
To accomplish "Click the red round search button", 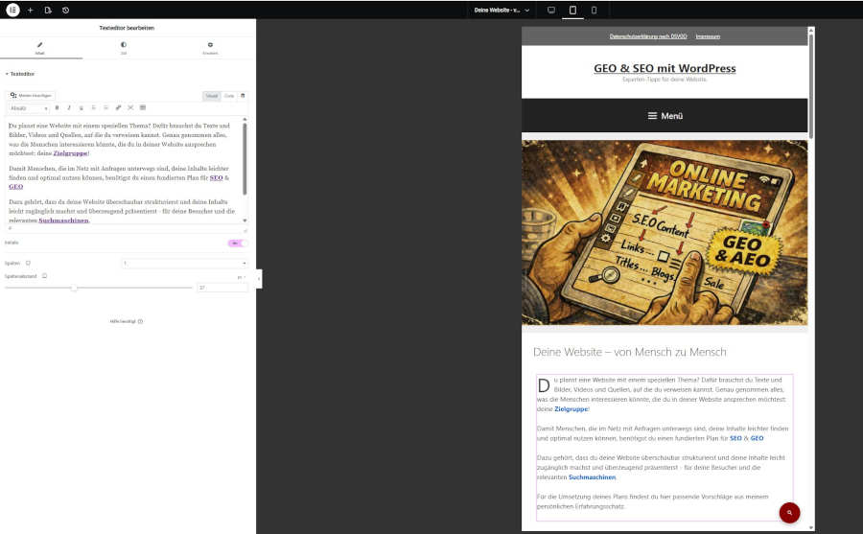I will 789,513.
